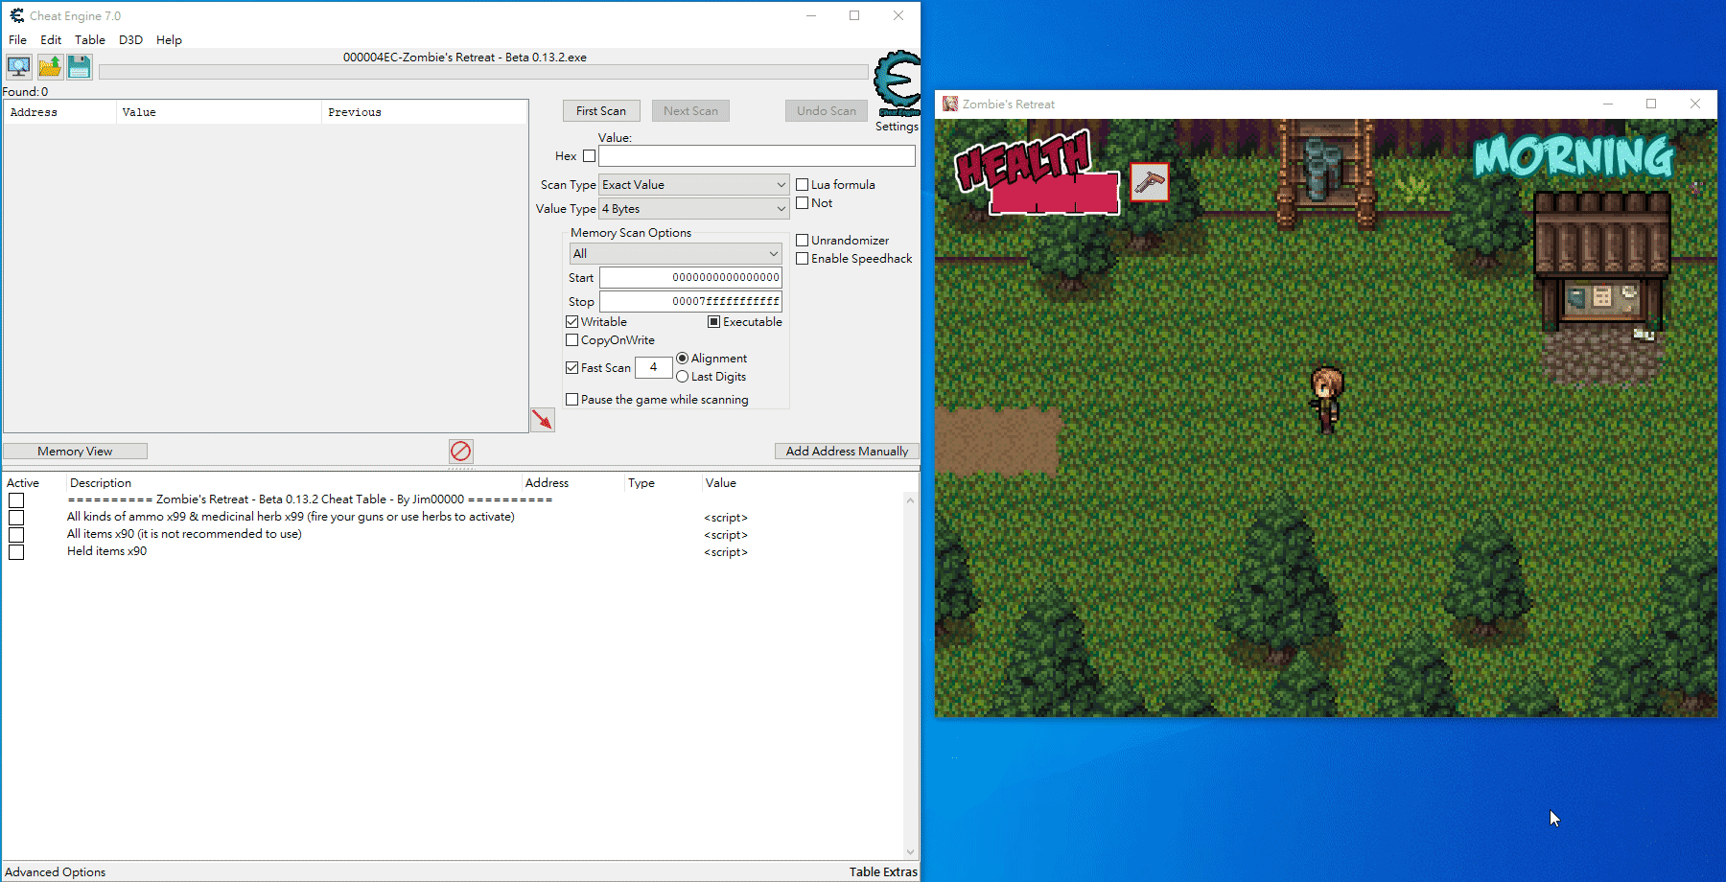Open the process selector icon
Image resolution: width=1726 pixels, height=882 pixels.
[18, 67]
